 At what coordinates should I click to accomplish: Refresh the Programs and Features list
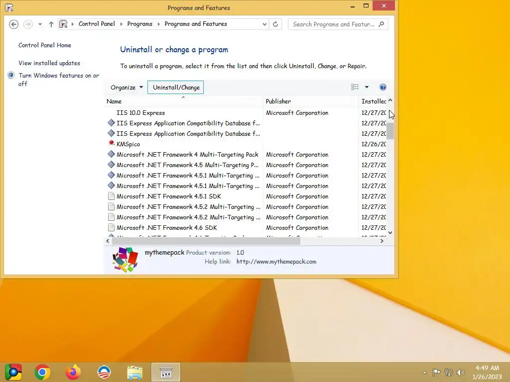tap(275, 24)
